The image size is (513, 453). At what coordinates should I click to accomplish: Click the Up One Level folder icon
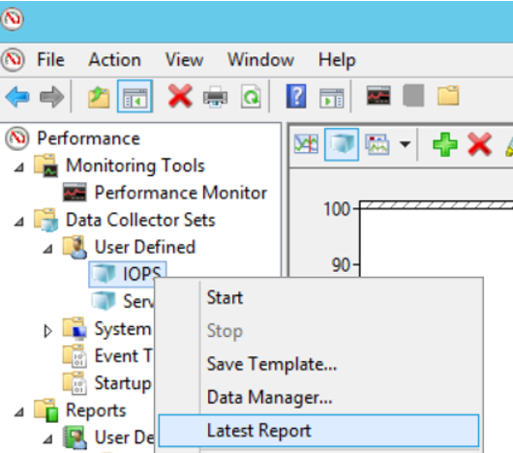point(99,97)
